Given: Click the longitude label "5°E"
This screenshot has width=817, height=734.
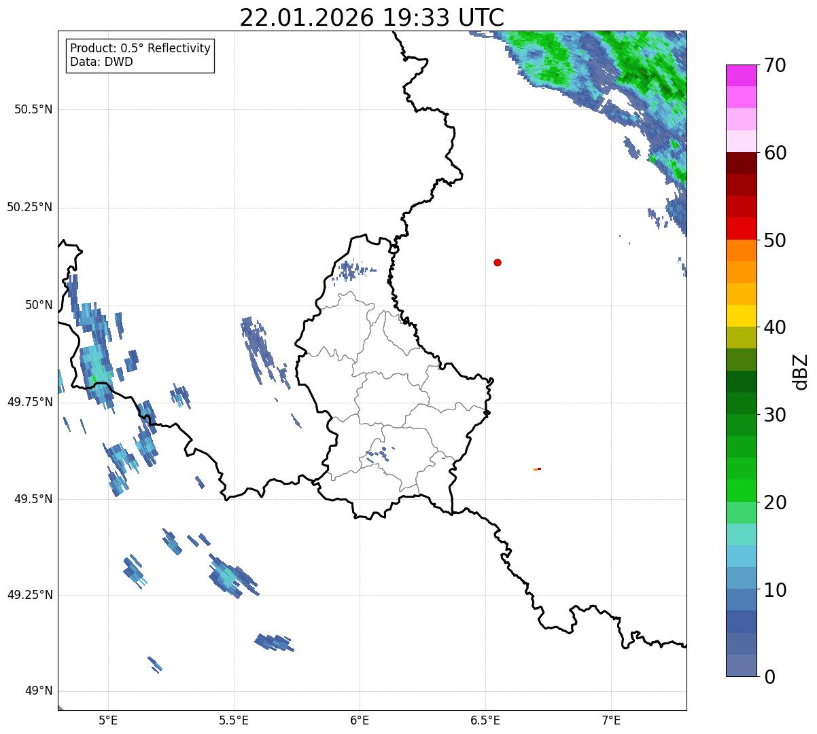Looking at the screenshot, I should [x=109, y=720].
